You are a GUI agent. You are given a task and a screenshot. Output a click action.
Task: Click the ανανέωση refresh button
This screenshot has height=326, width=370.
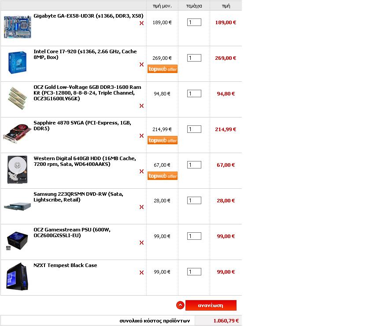coord(211,305)
